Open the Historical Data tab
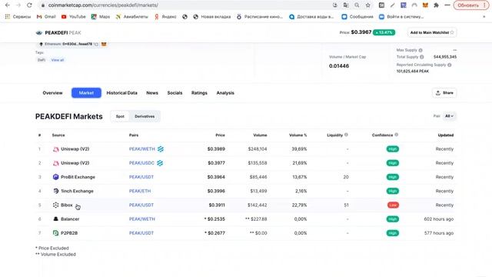This screenshot has height=277, width=492. pos(121,93)
